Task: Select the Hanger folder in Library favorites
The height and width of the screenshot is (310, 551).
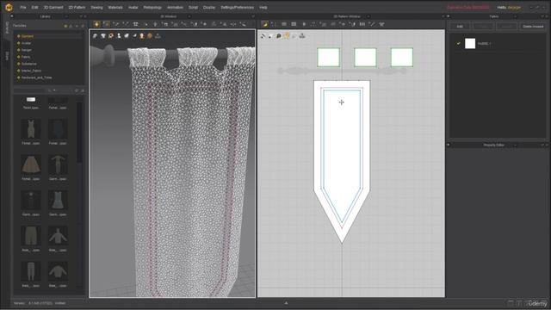Action: click(x=27, y=50)
